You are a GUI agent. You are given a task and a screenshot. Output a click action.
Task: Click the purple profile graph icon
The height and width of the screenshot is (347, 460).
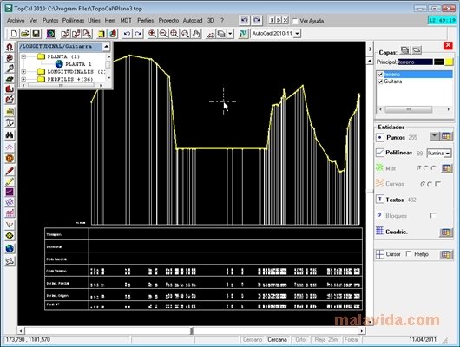[x=10, y=192]
